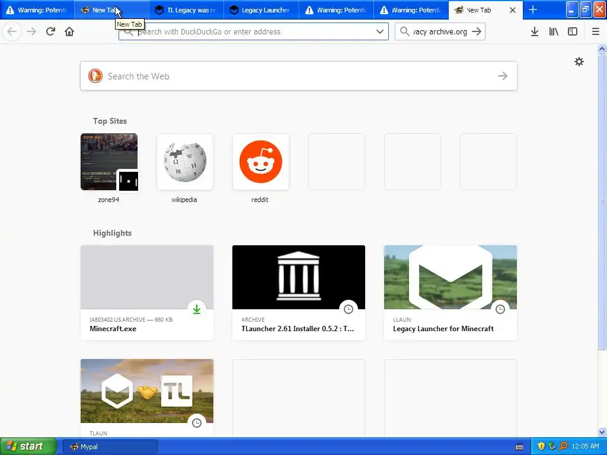The height and width of the screenshot is (455, 607).
Task: Switch to first Warning: Potential tab
Action: [x=37, y=10]
